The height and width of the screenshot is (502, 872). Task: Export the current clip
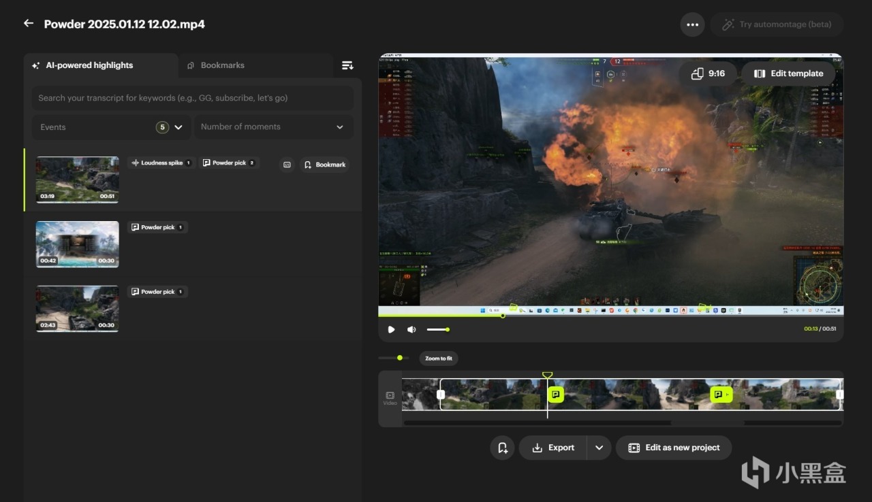click(x=553, y=448)
